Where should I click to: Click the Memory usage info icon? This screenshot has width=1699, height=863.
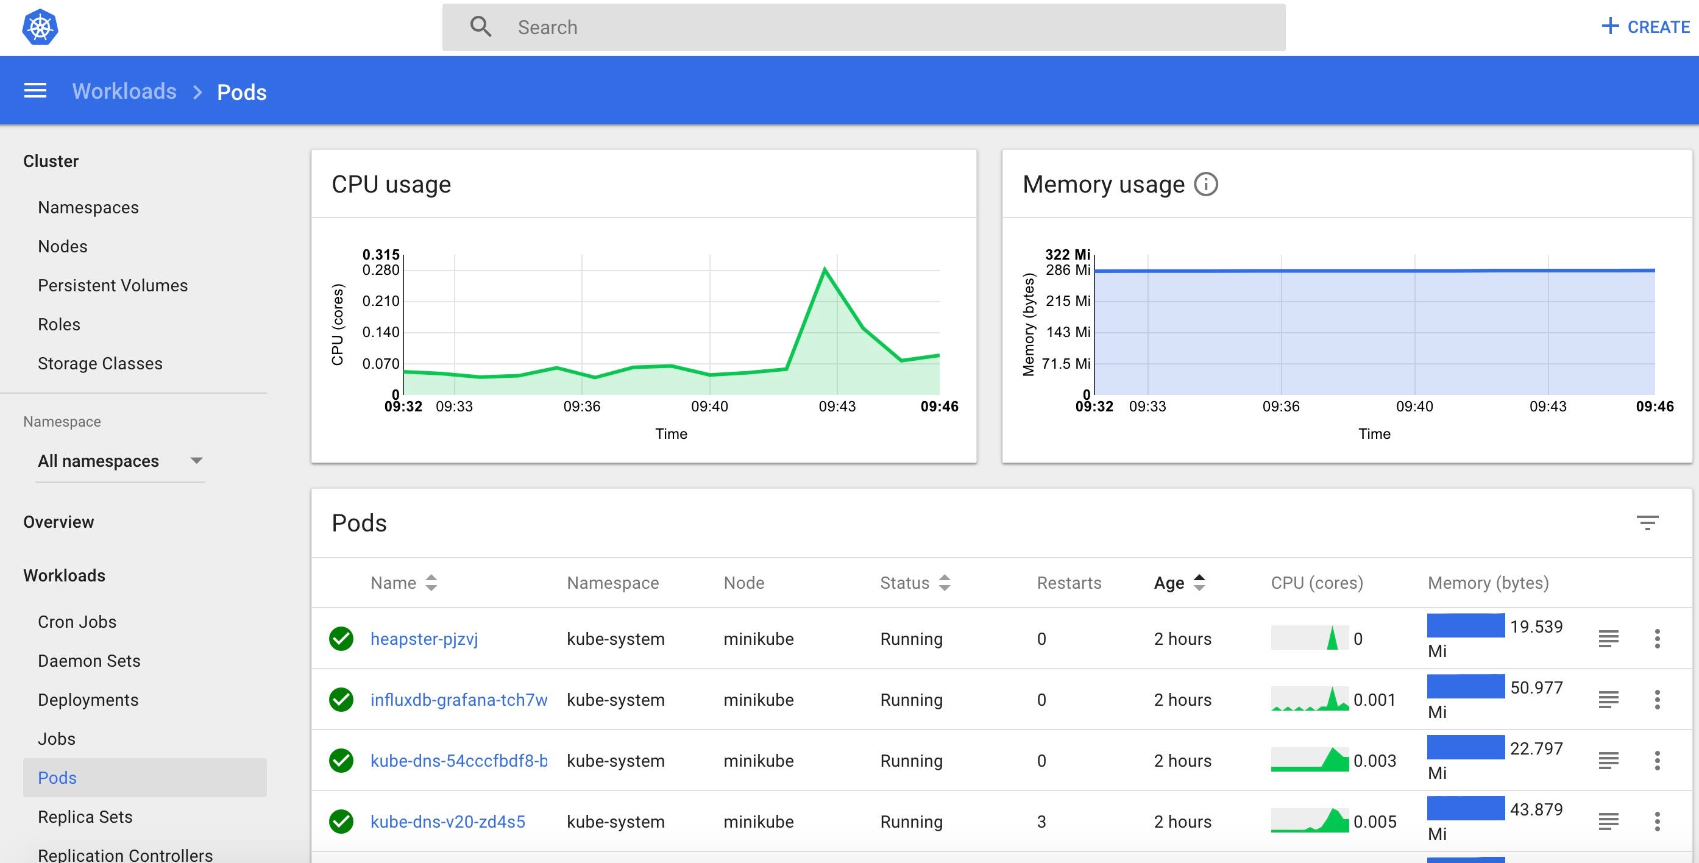[1205, 184]
